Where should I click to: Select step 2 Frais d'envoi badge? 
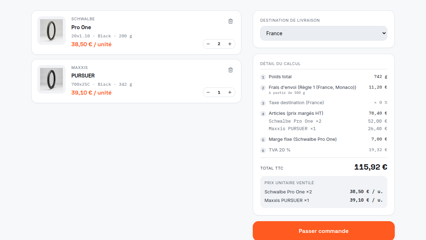[263, 88]
